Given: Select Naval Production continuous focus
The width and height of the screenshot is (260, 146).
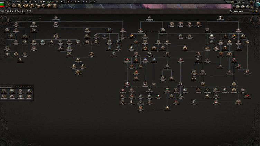Looking at the screenshot, I should 4,91.
